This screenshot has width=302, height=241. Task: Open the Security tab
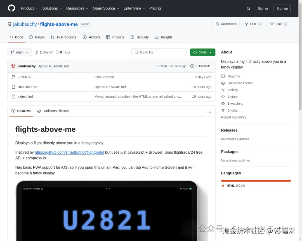click(140, 37)
